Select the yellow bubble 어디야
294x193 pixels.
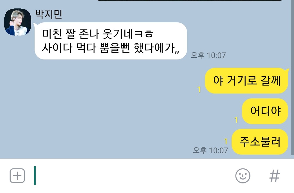tap(265, 111)
